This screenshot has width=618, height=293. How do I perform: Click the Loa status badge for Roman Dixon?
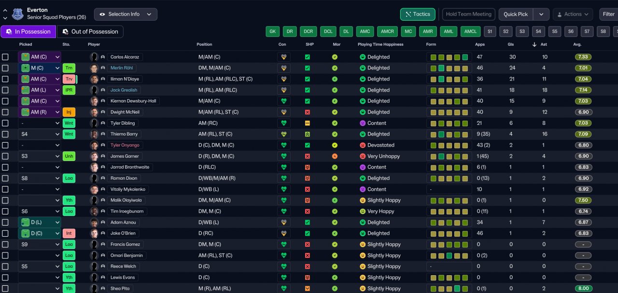tap(69, 178)
